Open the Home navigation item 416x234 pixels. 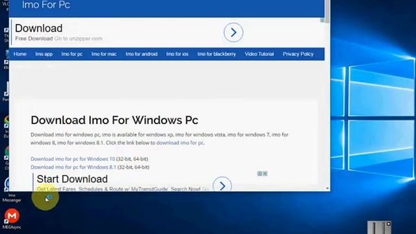[x=20, y=54]
